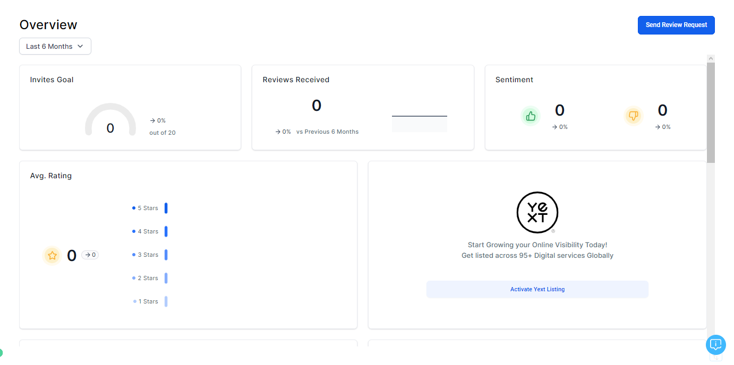Click the Reviews Received trend chart
Viewport: 734px width, 365px height.
coord(420,123)
